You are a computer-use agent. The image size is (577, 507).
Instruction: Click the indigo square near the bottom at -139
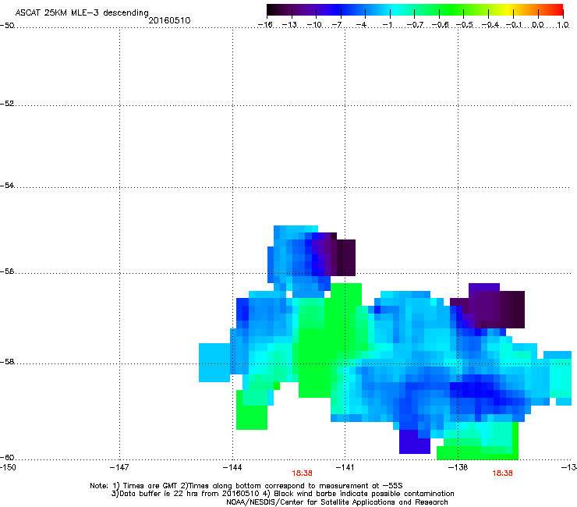pos(414,441)
